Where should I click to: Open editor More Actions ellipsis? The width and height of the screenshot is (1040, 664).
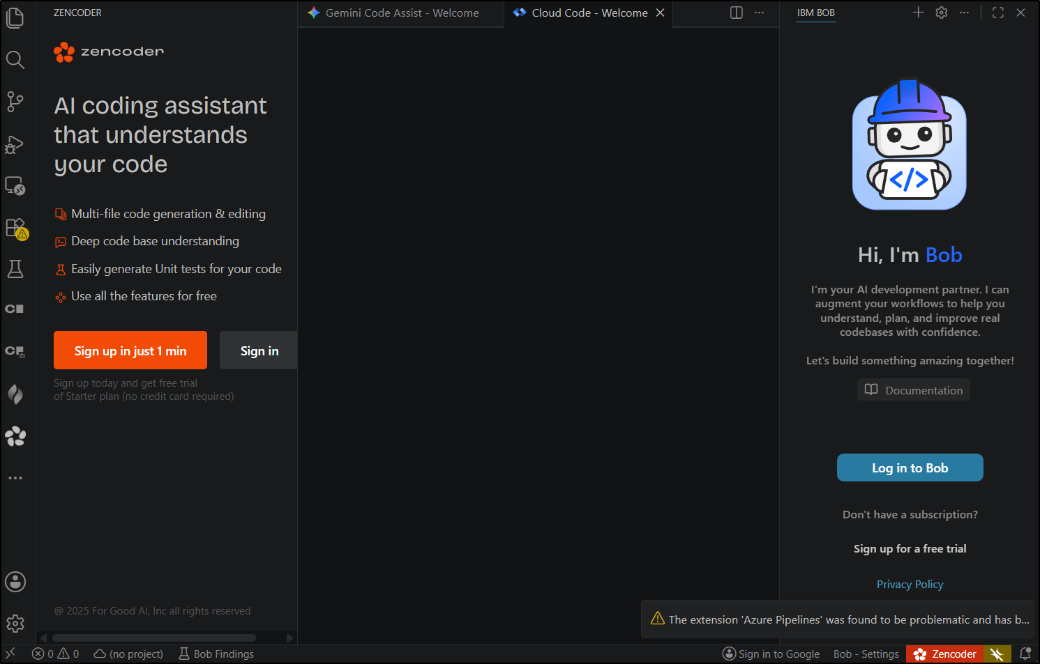point(760,13)
